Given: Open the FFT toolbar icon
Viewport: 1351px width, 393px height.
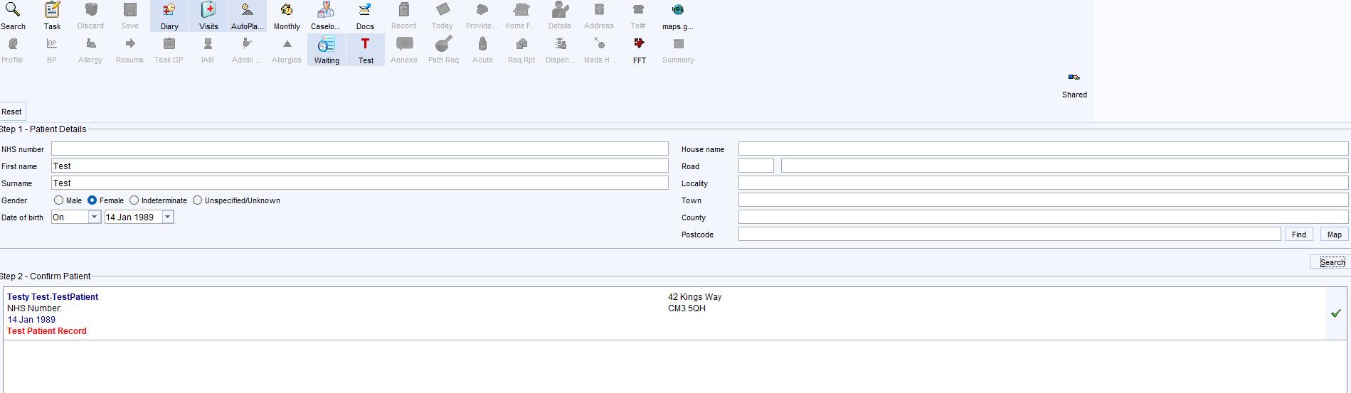Looking at the screenshot, I should tap(640, 50).
